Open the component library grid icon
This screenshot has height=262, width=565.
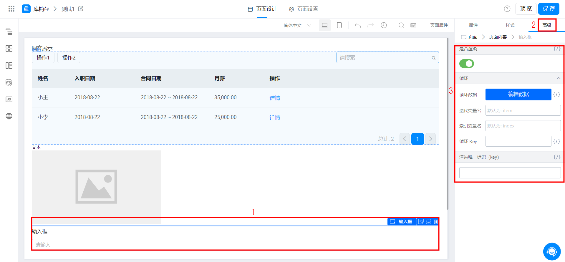point(9,49)
